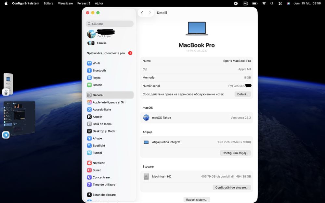Click the System Information stage thumbnail
325x203 pixels.
coord(8,84)
